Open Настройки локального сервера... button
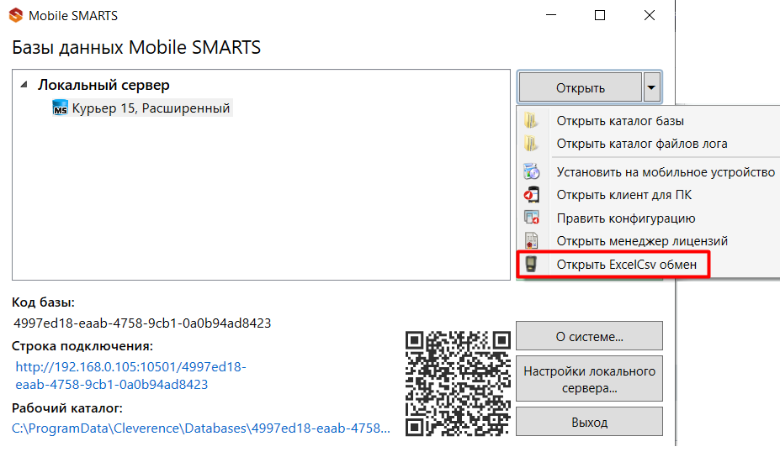780x452 pixels. [x=589, y=379]
